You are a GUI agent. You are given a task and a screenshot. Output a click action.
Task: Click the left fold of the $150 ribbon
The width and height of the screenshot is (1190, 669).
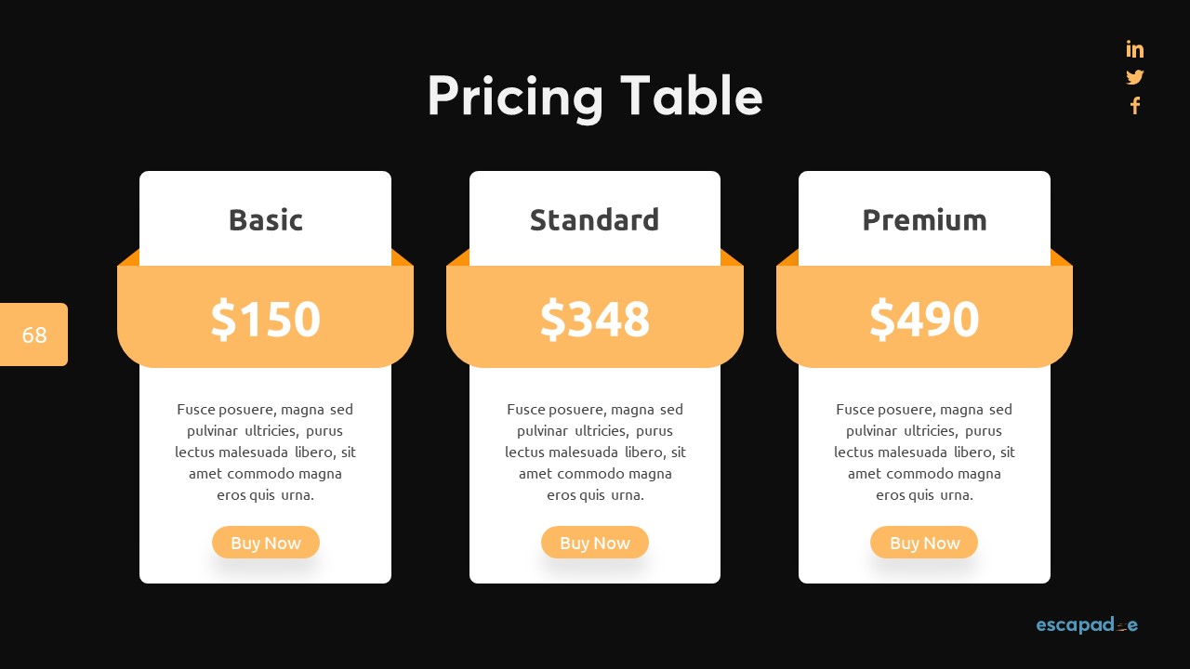(x=131, y=259)
